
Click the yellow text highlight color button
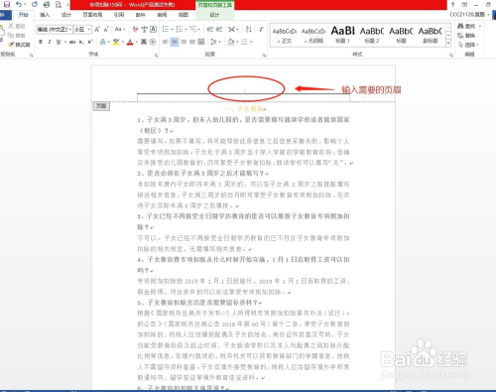click(x=116, y=42)
